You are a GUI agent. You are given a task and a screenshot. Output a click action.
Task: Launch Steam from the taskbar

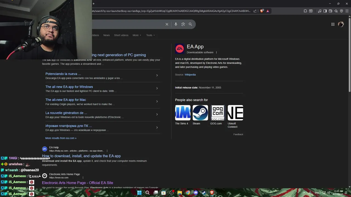point(204,193)
